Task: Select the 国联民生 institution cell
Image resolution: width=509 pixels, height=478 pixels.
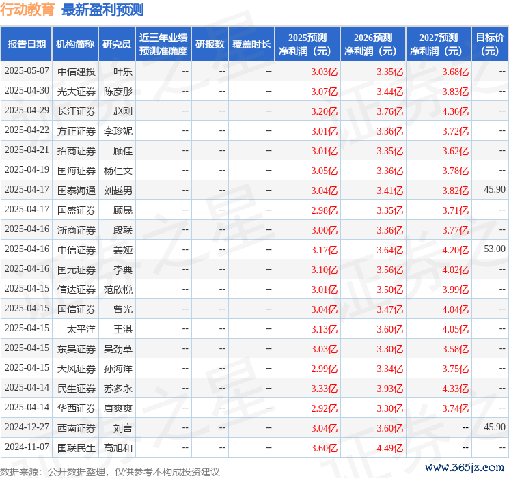Action: [77, 448]
